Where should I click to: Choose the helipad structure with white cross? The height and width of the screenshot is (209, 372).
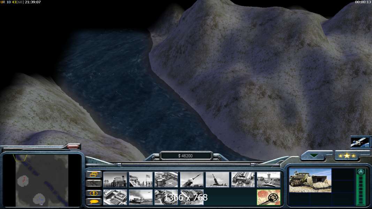(166, 180)
